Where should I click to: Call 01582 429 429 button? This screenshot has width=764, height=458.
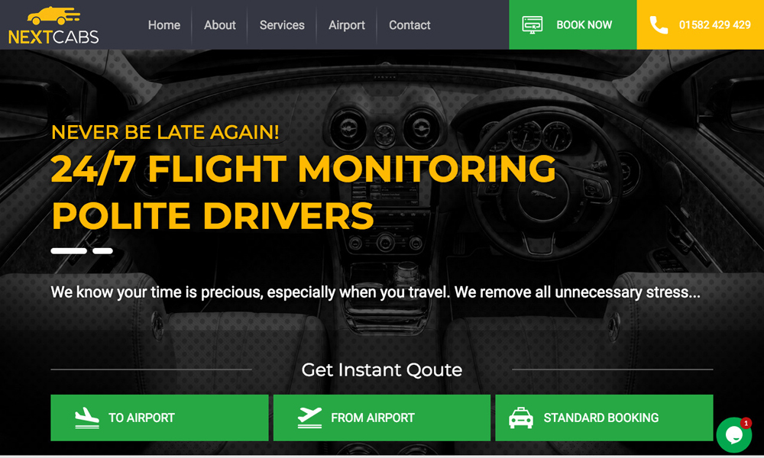[700, 24]
